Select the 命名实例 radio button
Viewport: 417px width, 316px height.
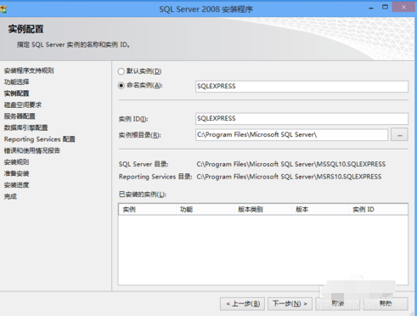(x=121, y=86)
